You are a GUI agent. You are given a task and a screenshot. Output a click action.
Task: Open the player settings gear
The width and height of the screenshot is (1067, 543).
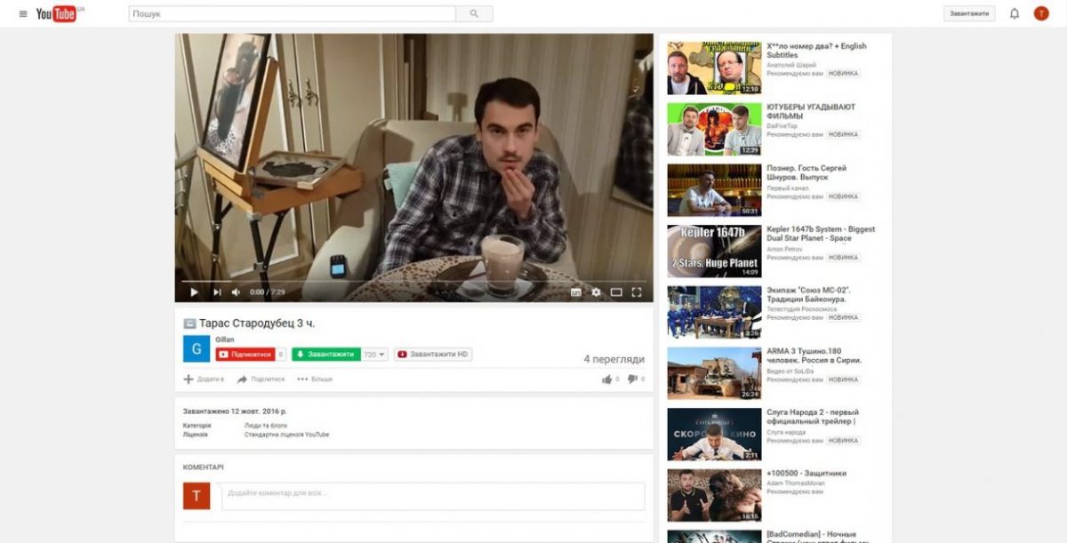click(596, 291)
